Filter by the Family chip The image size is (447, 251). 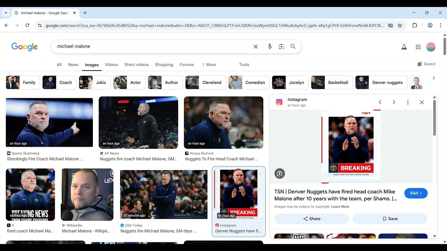click(23, 83)
